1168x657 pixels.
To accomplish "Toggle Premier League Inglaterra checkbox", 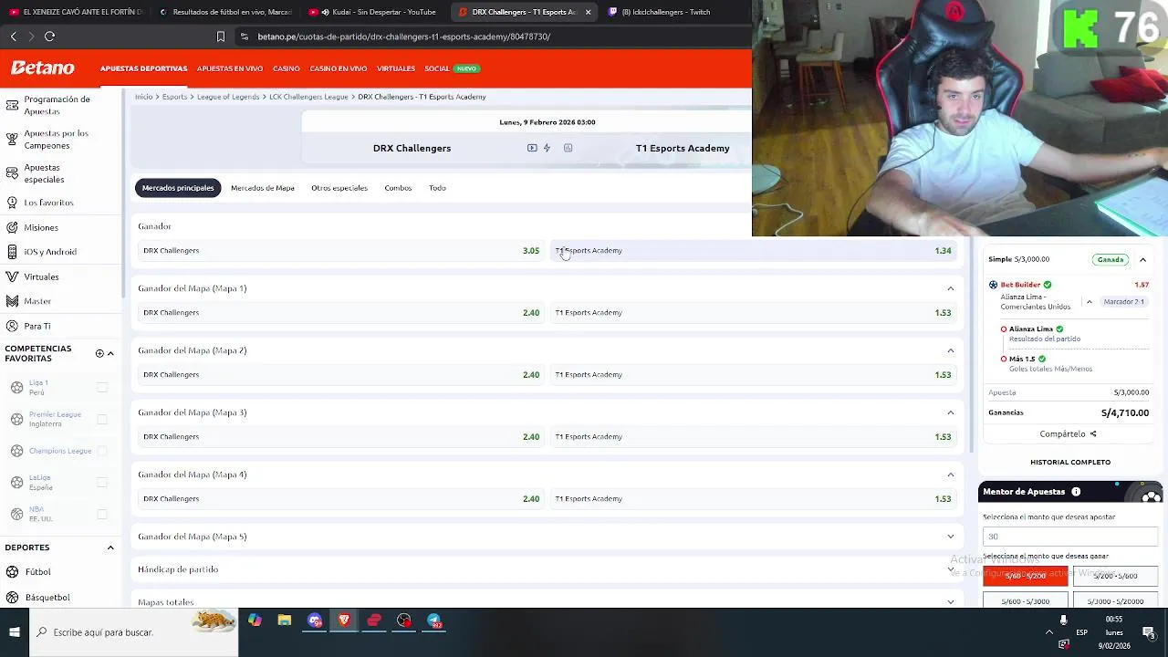I will pyautogui.click(x=102, y=419).
